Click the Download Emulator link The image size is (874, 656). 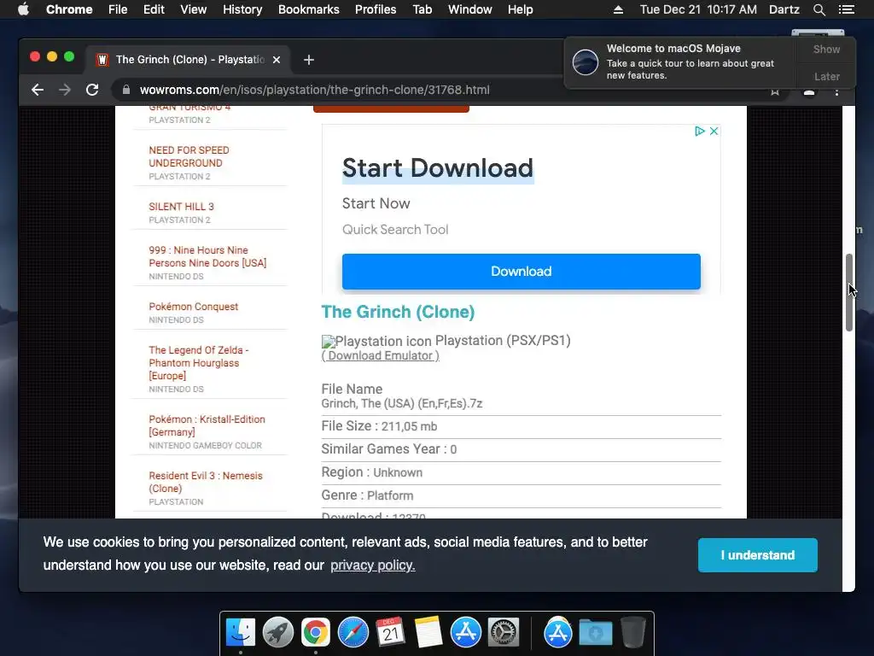point(380,356)
